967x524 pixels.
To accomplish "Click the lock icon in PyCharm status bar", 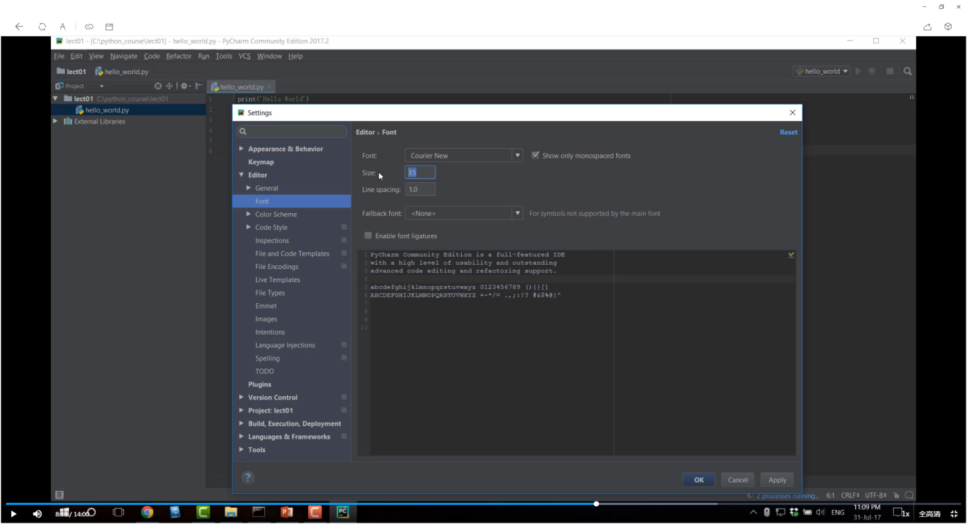I will (896, 495).
